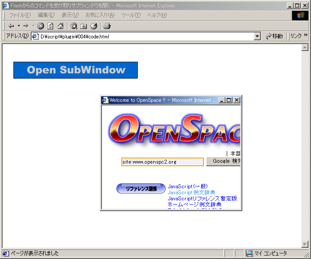Open the ホームページ例文辞典 link
Screen dimensions: 311x259
194,204
